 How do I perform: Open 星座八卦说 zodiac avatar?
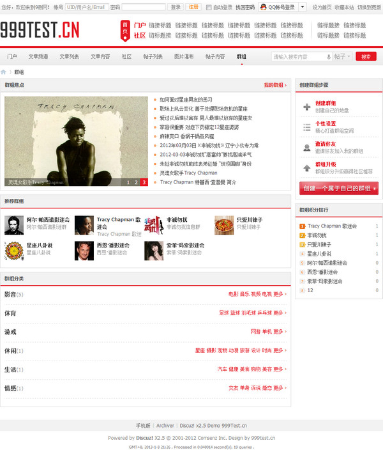pyautogui.click(x=14, y=251)
